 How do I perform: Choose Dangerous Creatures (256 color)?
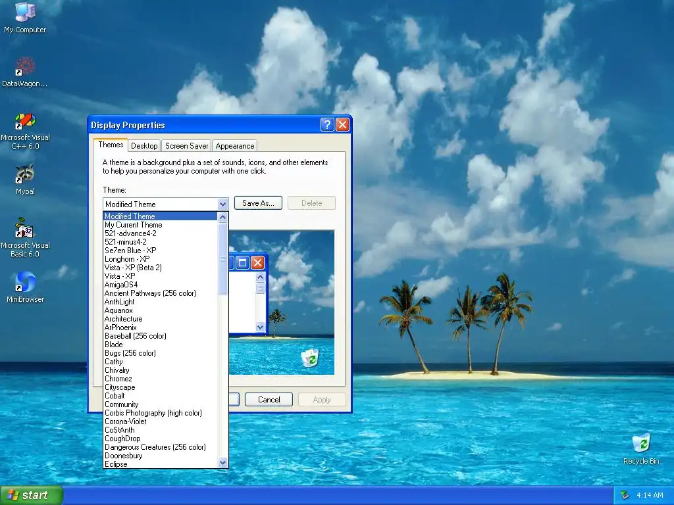point(161,447)
